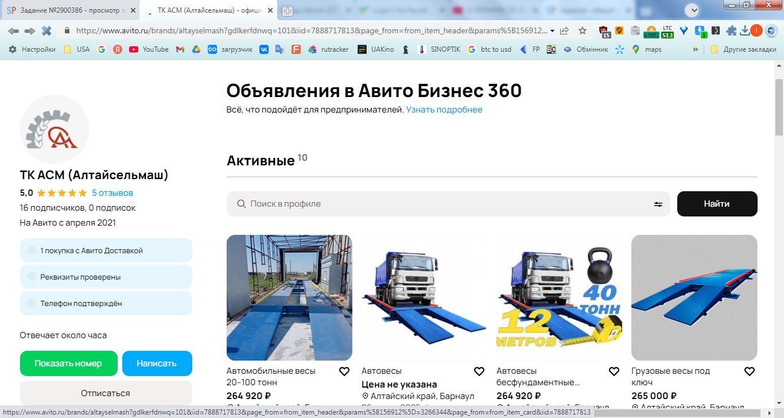
Task: Click the 264 920 ₽ price of Автомобильные весы
Action: pos(249,396)
